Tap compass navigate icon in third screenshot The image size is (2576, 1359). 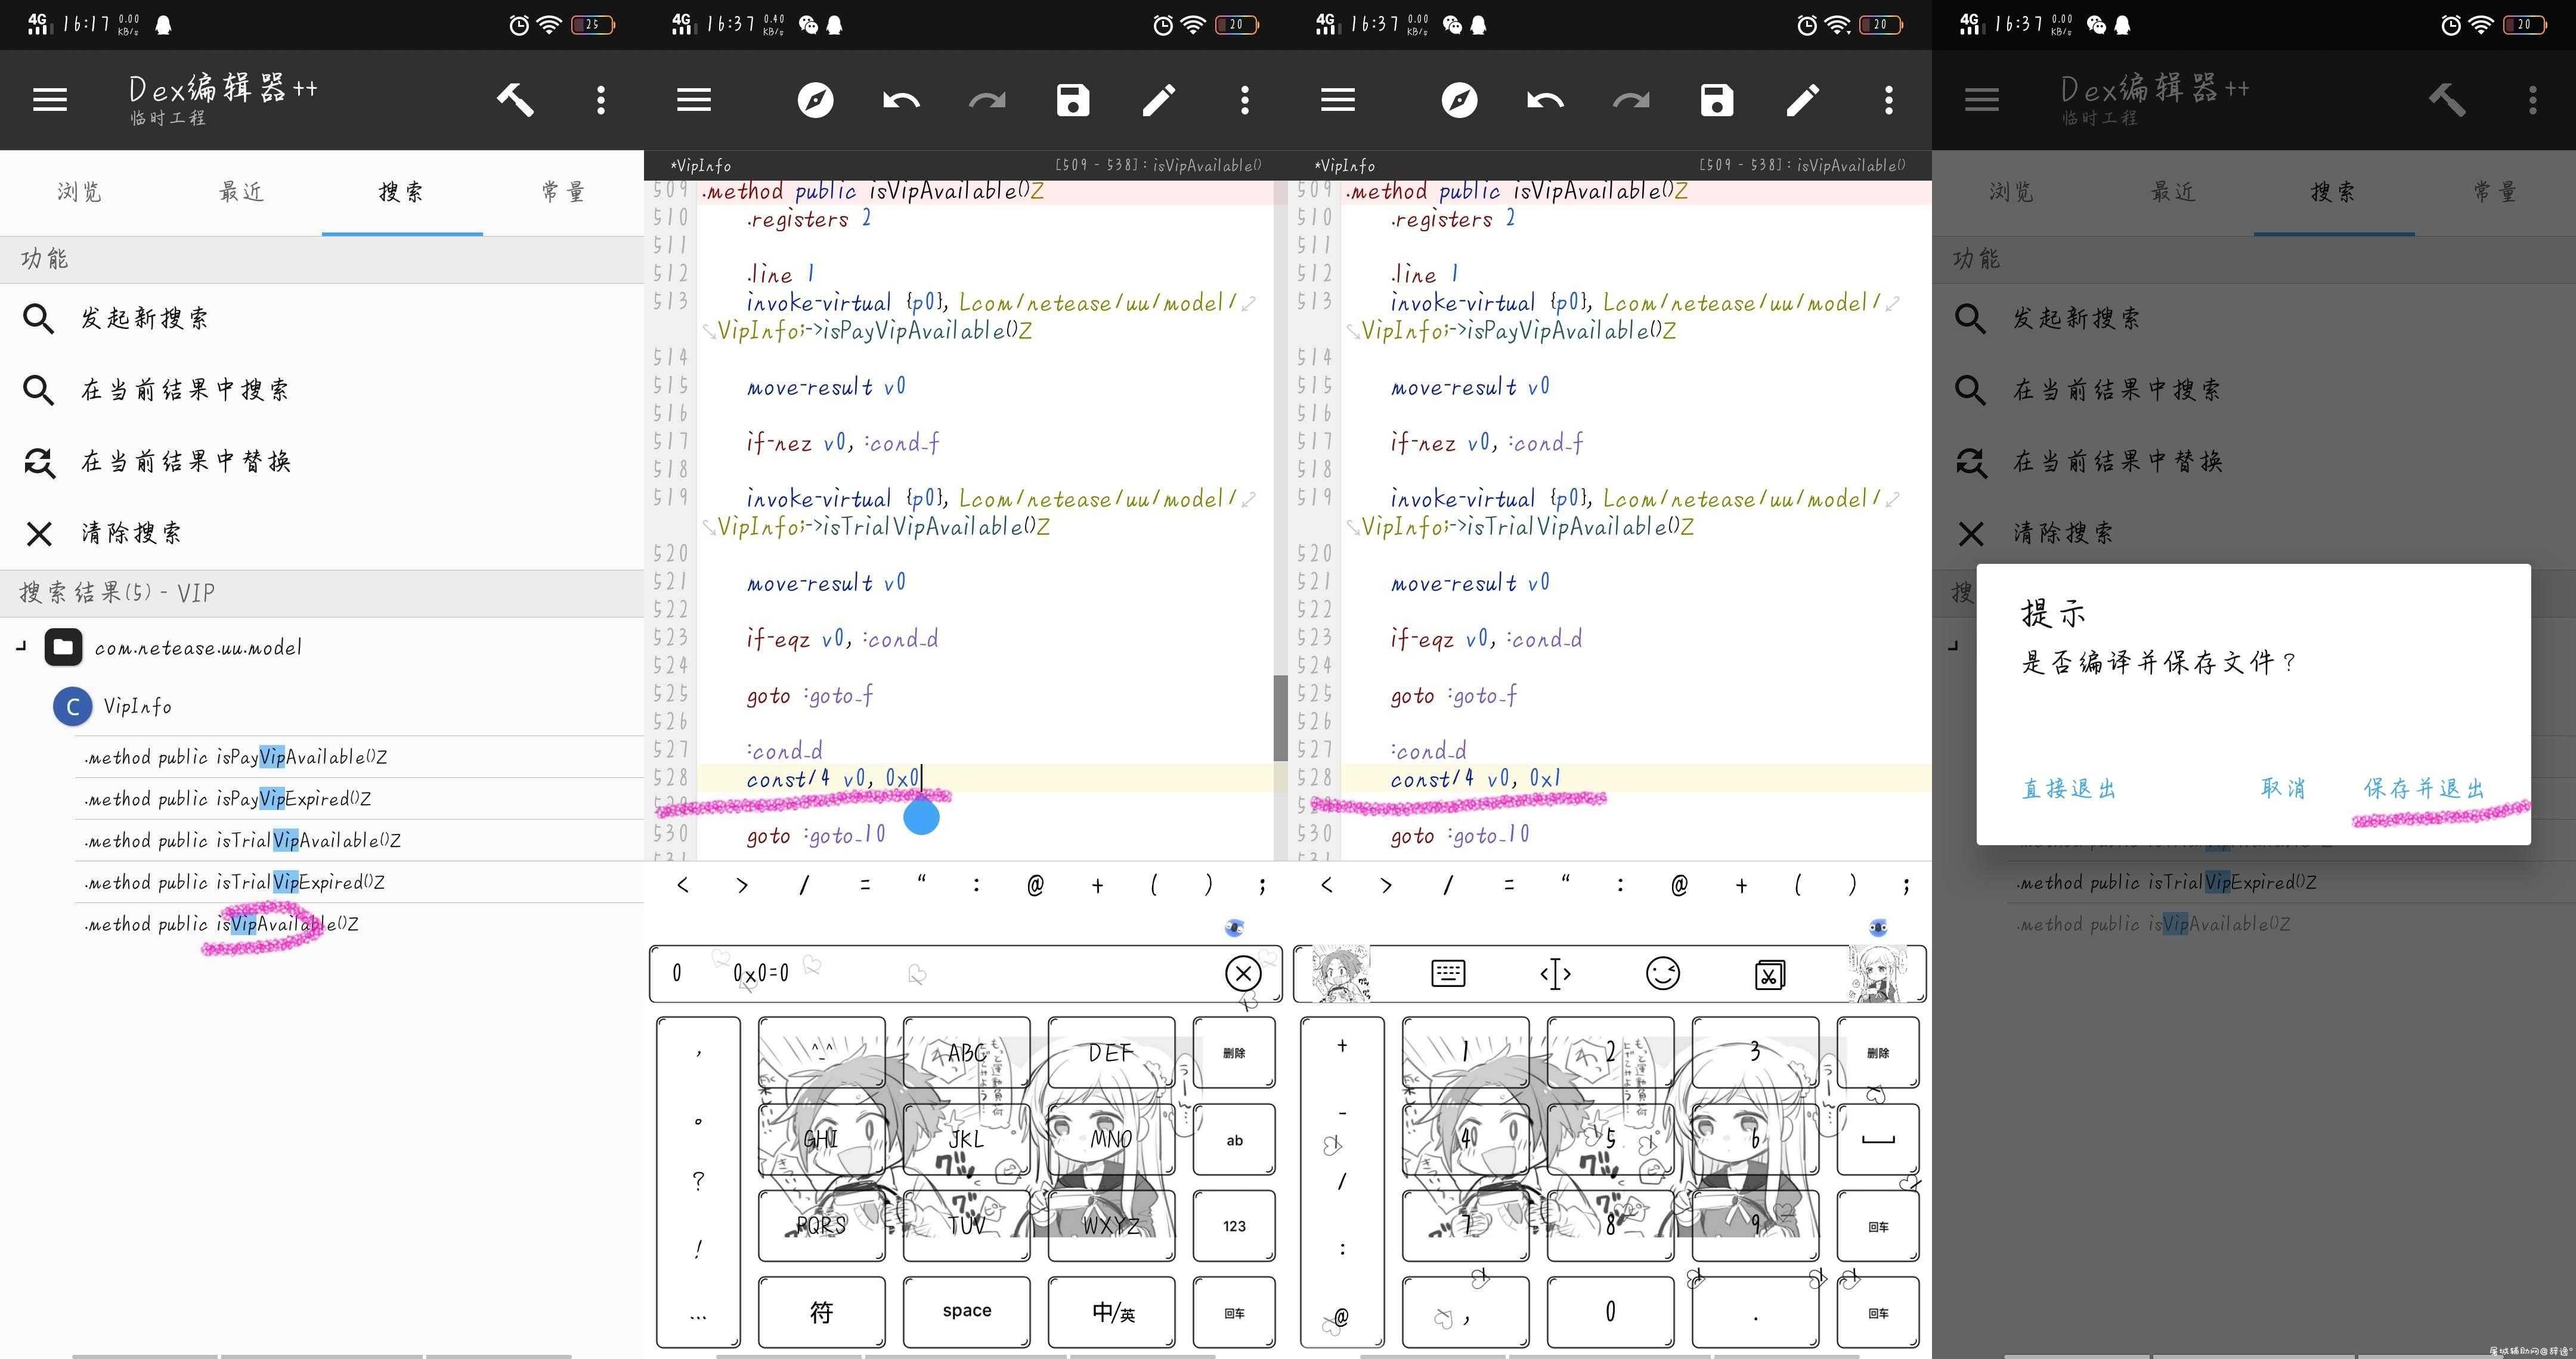pyautogui.click(x=1459, y=100)
